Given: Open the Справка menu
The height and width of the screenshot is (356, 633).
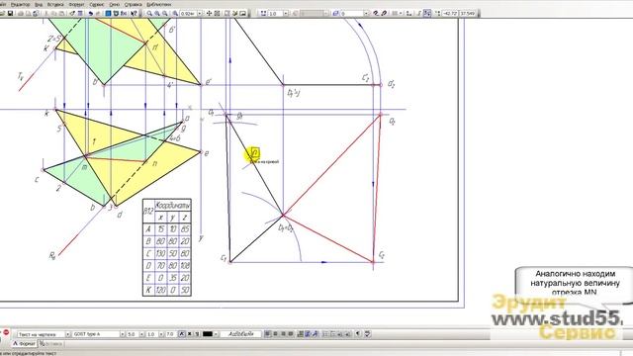Looking at the screenshot, I should click(x=133, y=4).
